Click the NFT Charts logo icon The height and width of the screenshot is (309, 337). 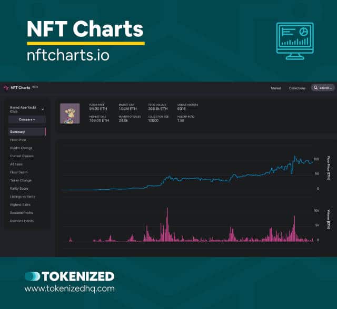coord(6,87)
